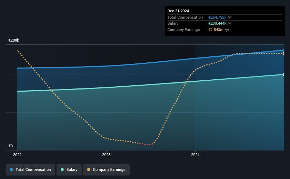Toggle the Total Compensation legend button

coord(30,169)
